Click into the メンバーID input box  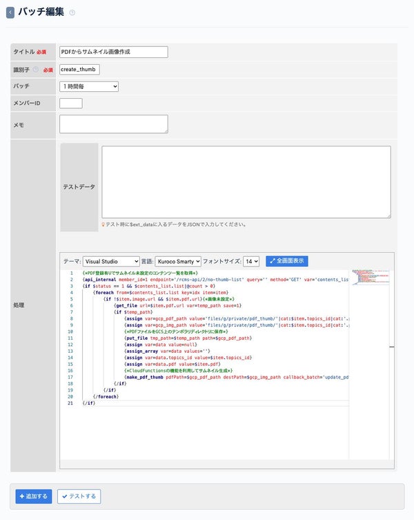click(71, 103)
